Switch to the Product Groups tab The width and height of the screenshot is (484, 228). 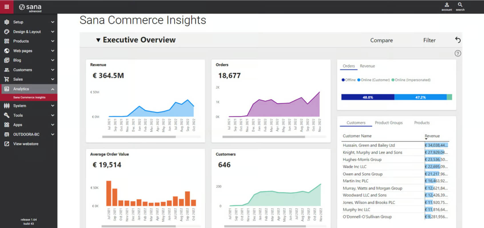[x=389, y=123]
